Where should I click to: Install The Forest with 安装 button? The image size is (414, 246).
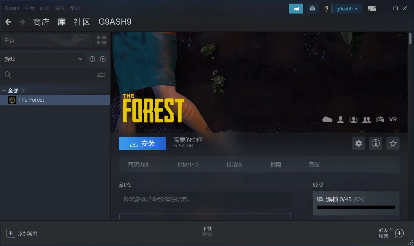(142, 143)
